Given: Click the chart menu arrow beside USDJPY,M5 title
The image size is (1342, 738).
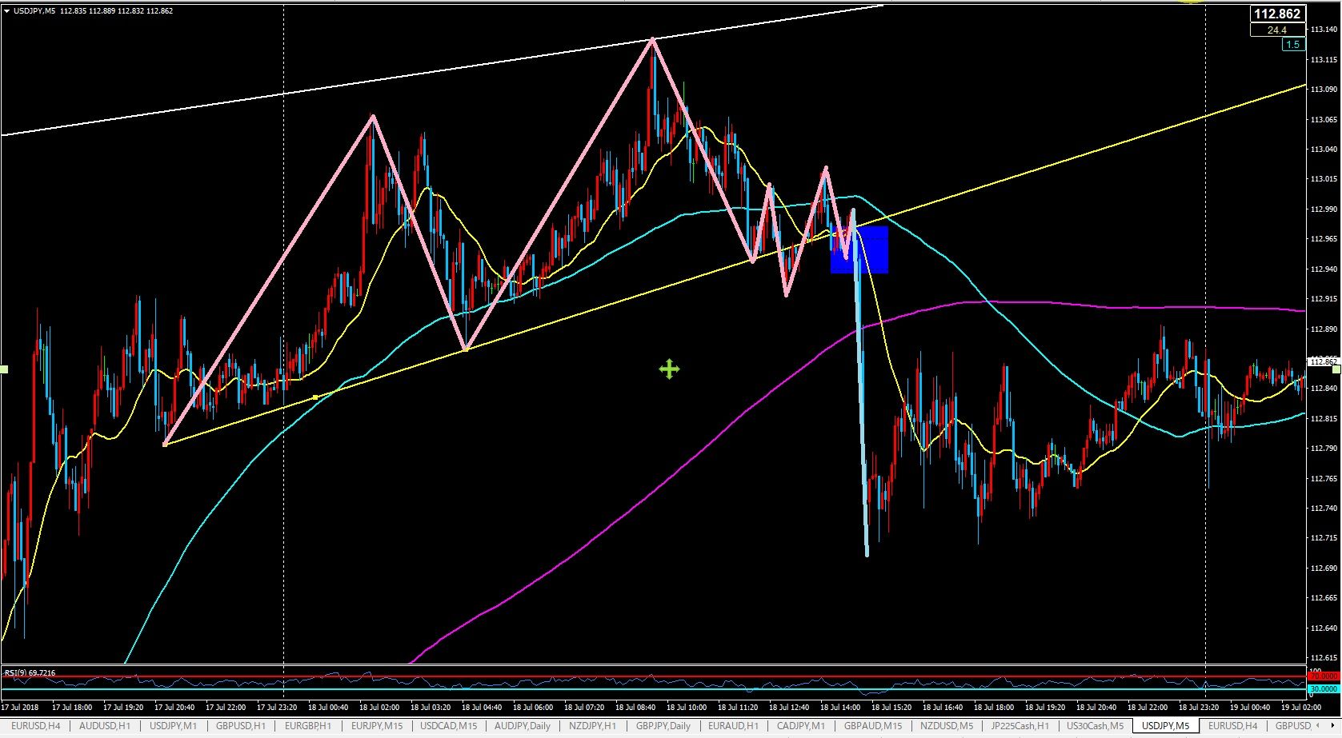Looking at the screenshot, I should click(x=6, y=11).
